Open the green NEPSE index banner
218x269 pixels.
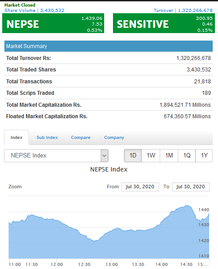pyautogui.click(x=53, y=23)
